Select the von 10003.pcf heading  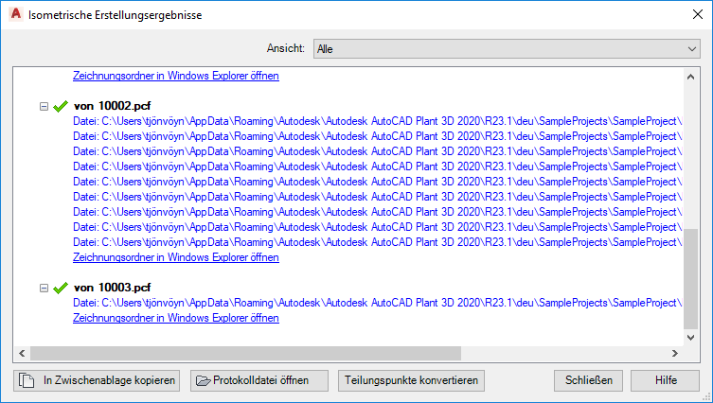coord(112,288)
